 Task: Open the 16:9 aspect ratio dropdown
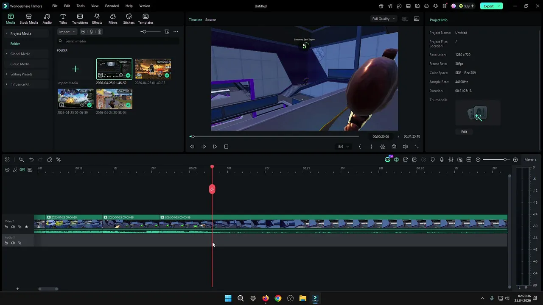[343, 147]
